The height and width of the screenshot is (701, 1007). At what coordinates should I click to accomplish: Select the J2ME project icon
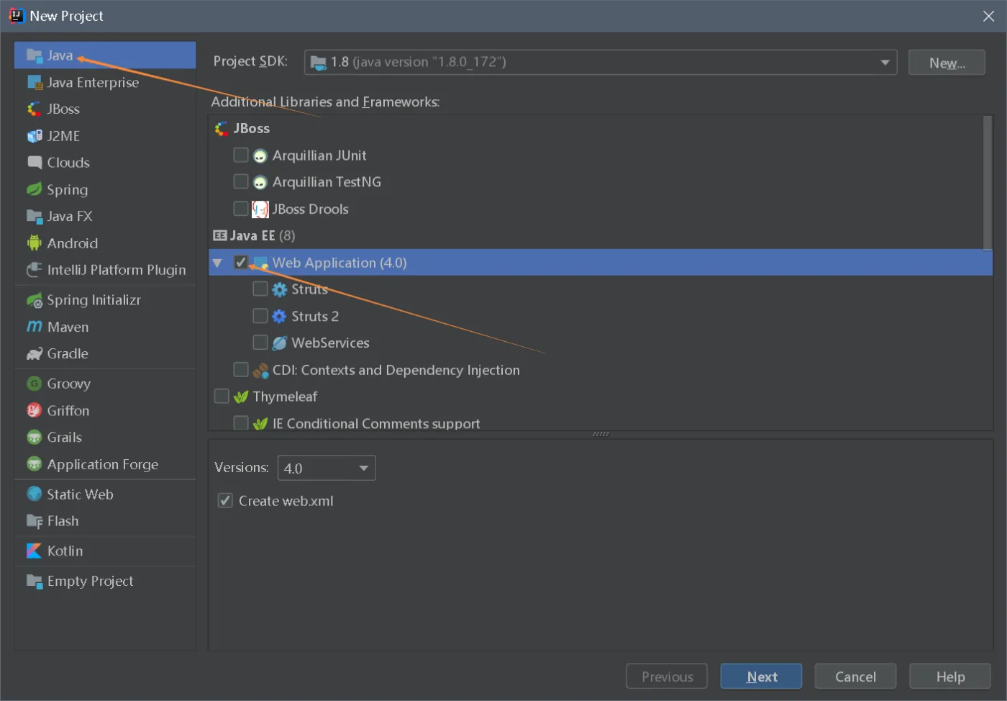34,136
